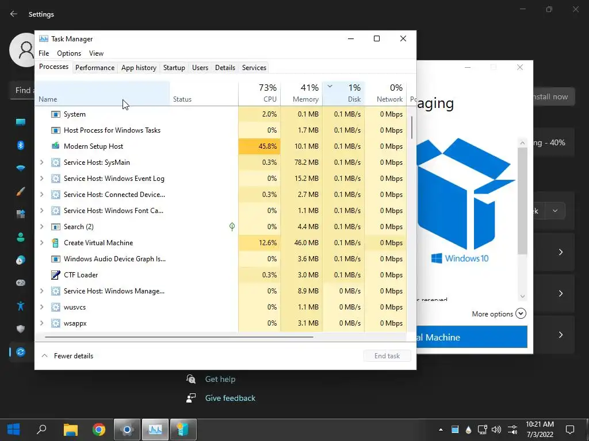
Task: Click the Search process icon
Action: 56,227
